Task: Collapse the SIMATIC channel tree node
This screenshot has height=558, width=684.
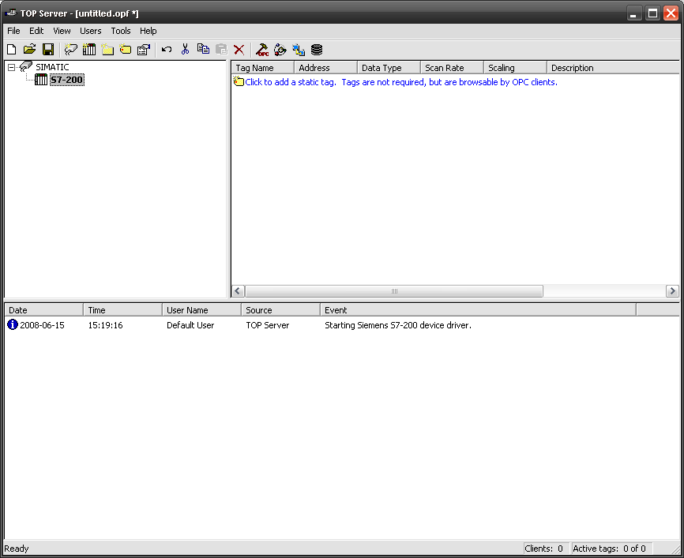Action: (x=12, y=67)
